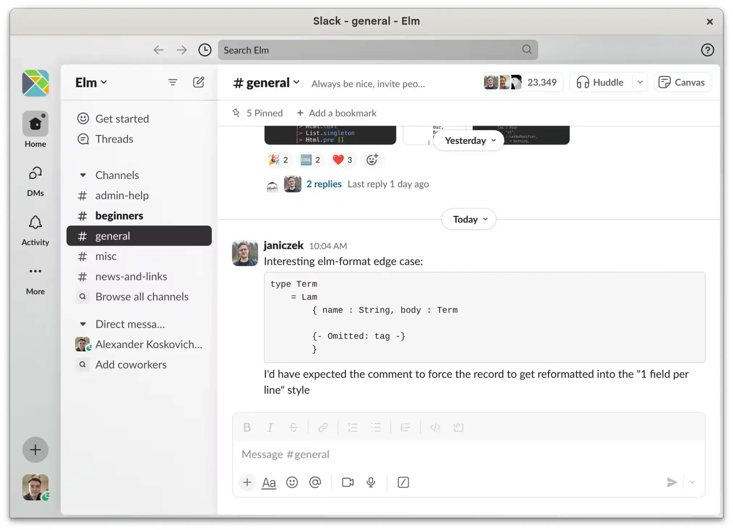Image resolution: width=733 pixels, height=530 pixels.
Task: Toggle the COOL reaction
Action: tap(310, 159)
